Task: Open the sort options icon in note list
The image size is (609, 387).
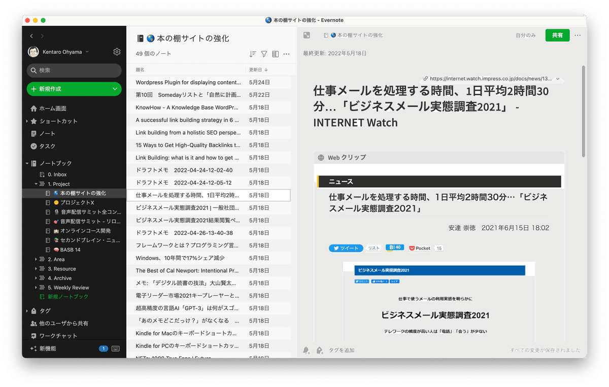Action: click(253, 54)
